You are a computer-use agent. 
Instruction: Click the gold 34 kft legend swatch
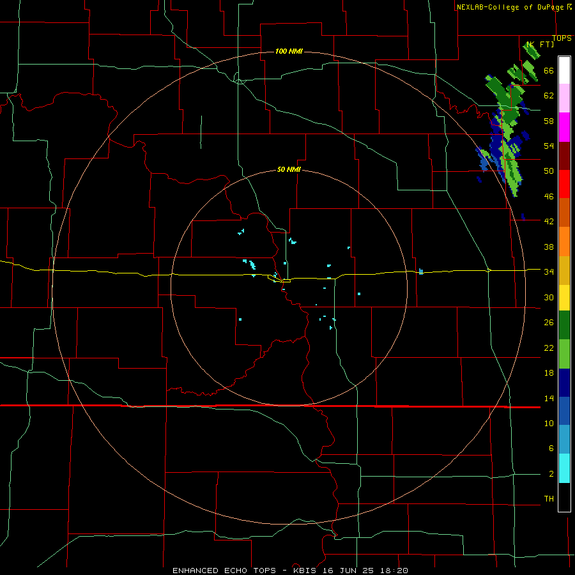[x=564, y=270]
